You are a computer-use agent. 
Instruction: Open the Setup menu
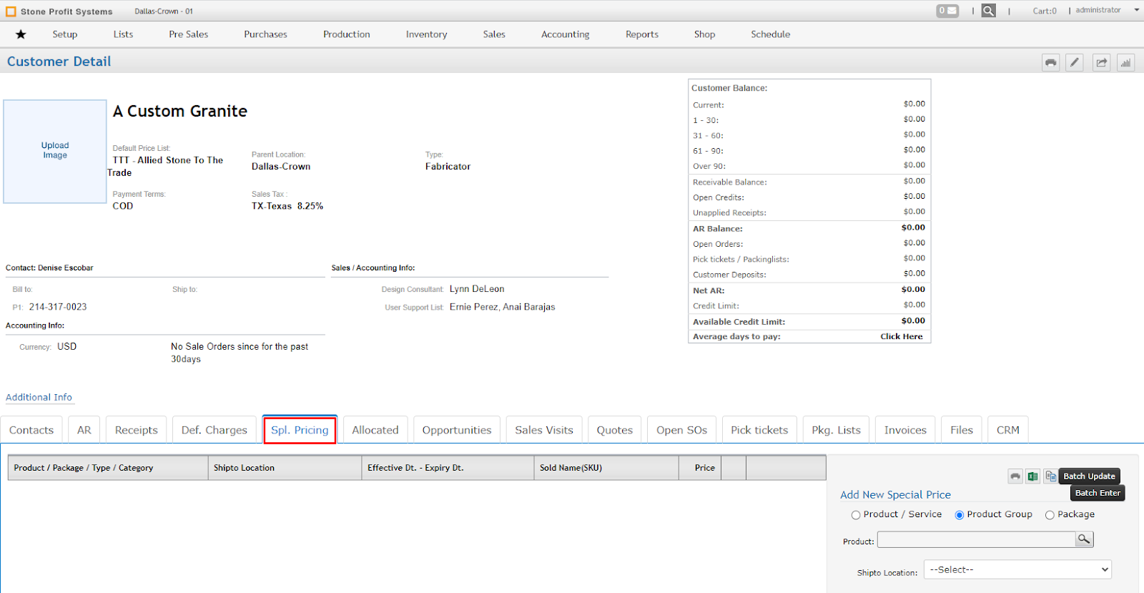(64, 34)
